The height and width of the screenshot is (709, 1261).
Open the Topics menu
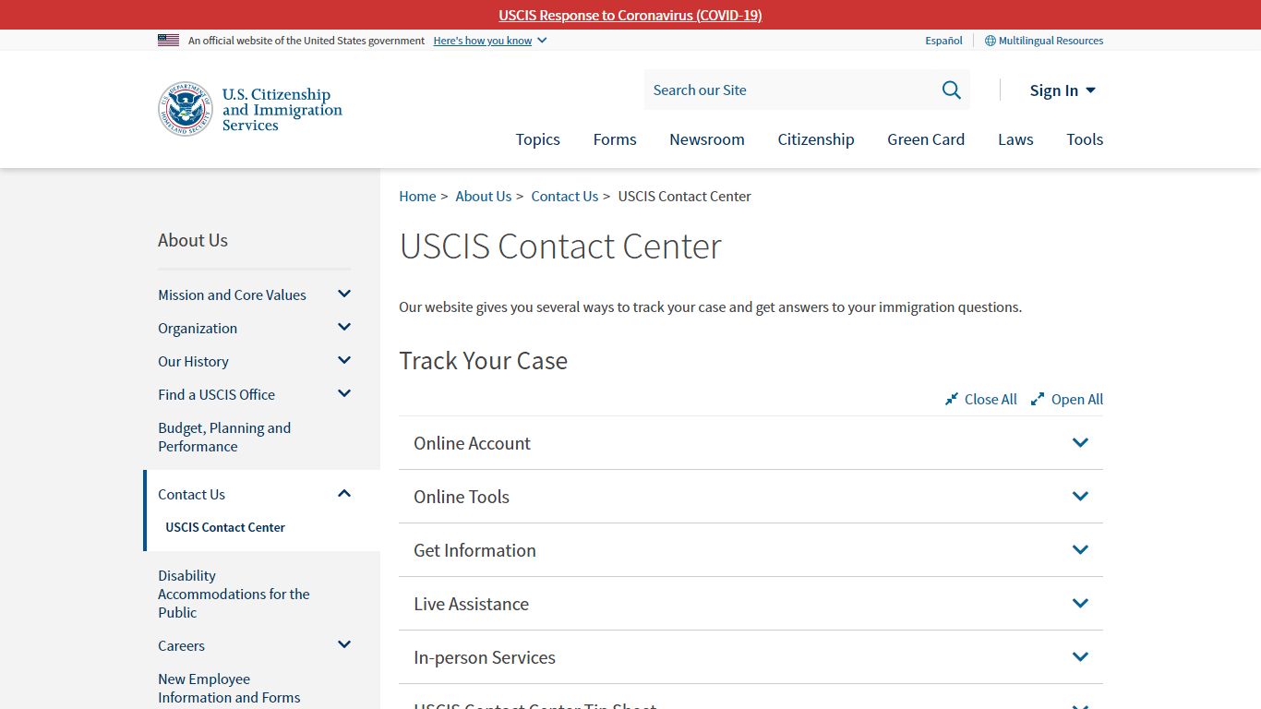[x=537, y=139]
